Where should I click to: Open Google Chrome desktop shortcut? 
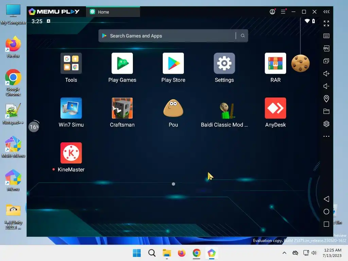13,83
